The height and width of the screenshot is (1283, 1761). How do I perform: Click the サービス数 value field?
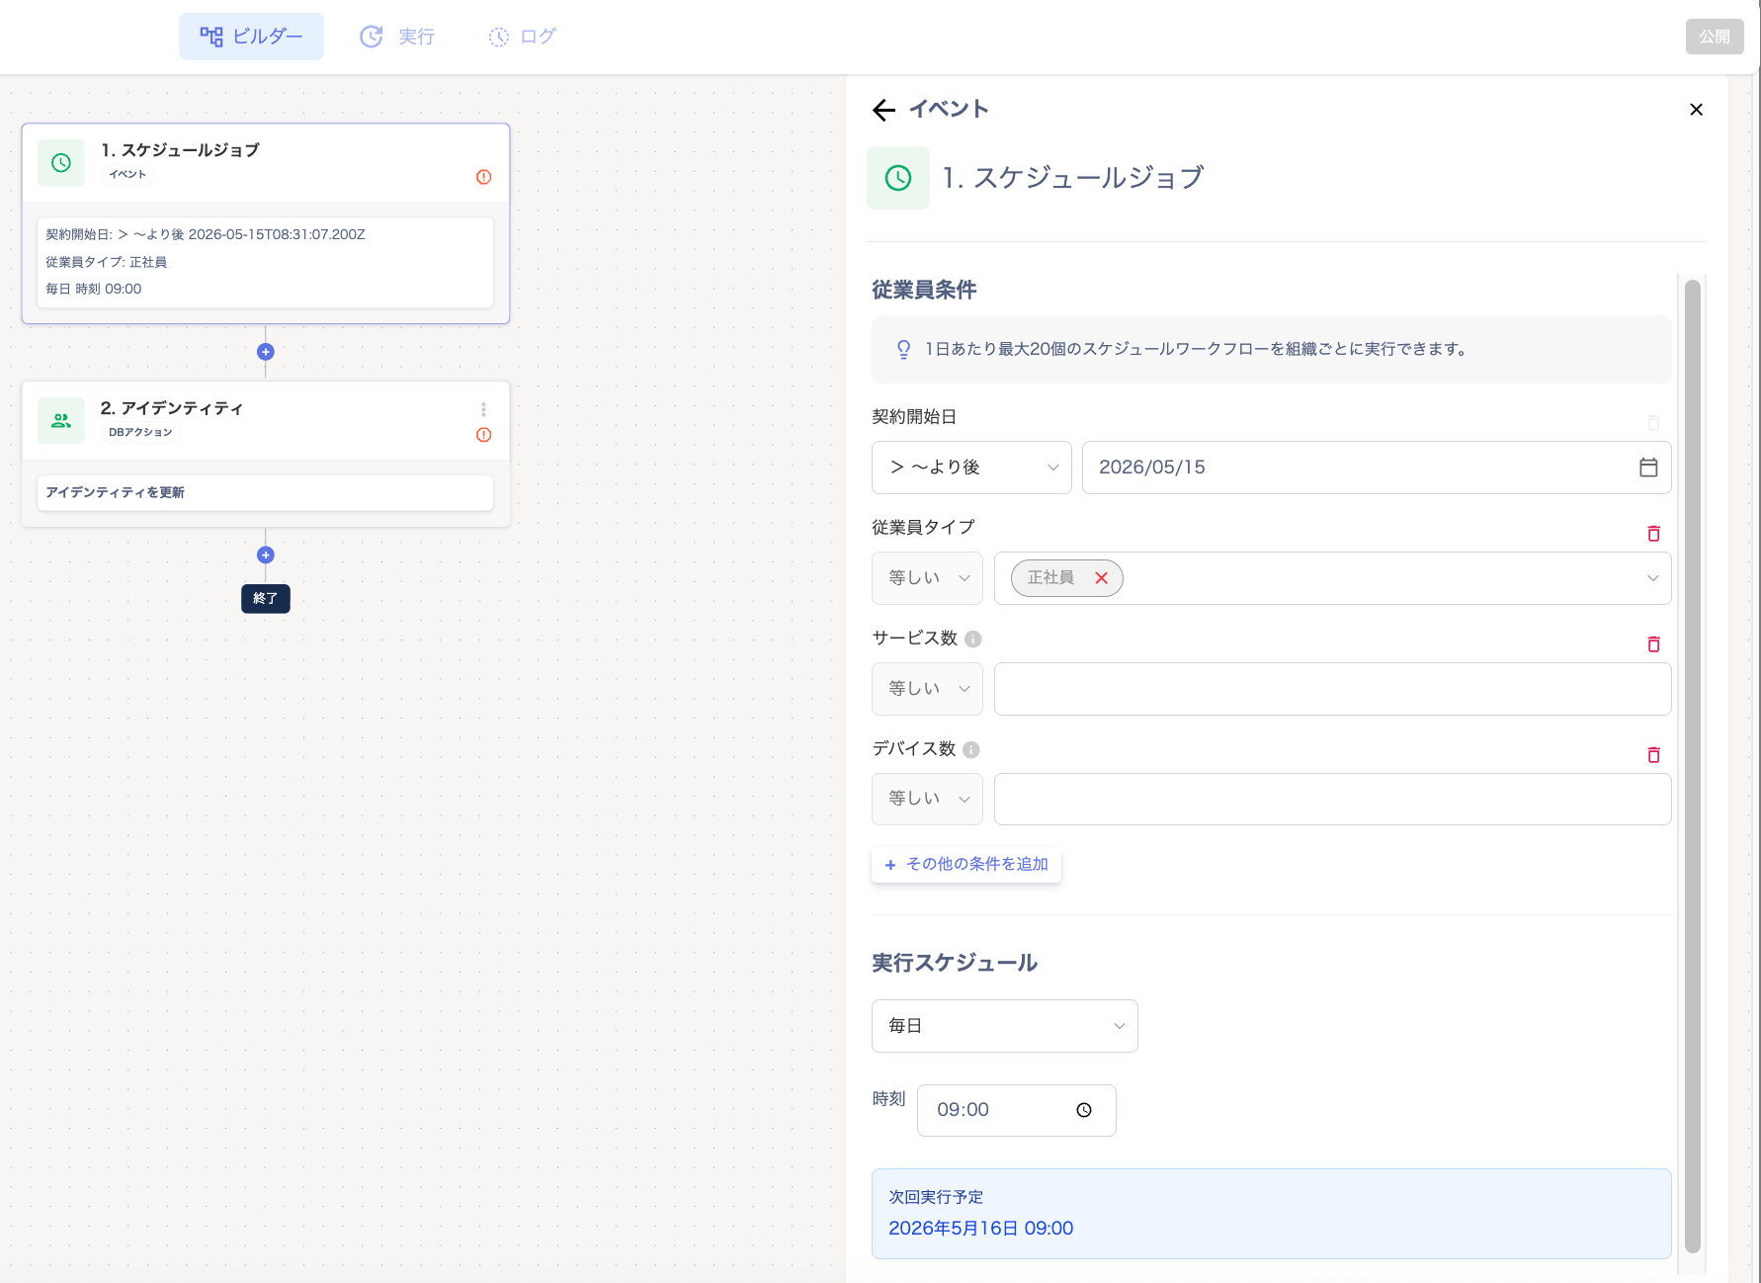coord(1332,689)
